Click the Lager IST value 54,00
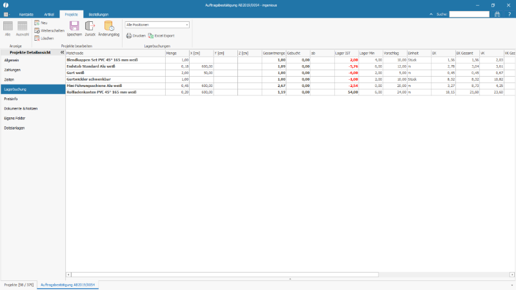This screenshot has width=516, height=290. [353, 92]
